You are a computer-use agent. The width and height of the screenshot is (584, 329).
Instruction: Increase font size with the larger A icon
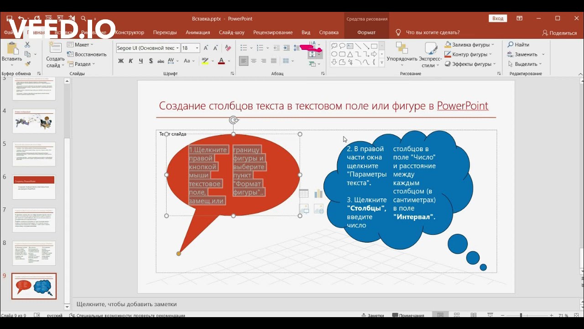click(x=206, y=48)
